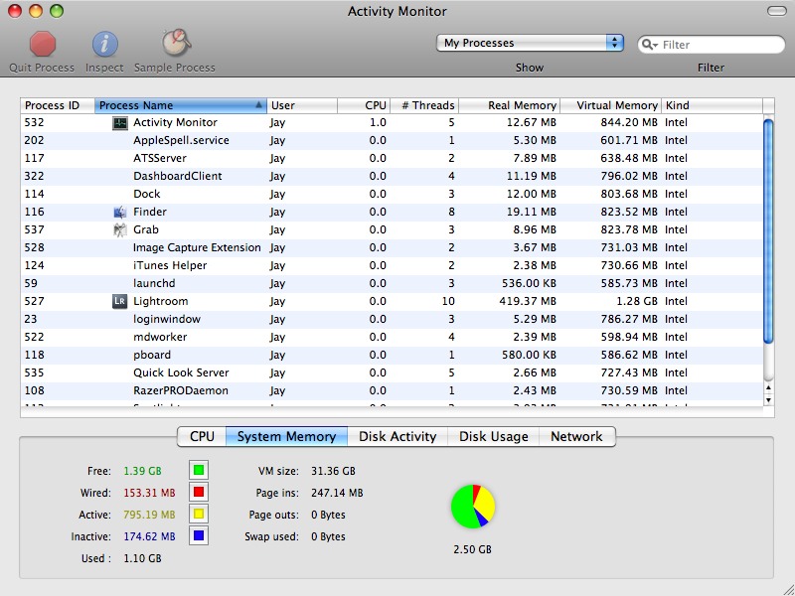Click the Quit Process stop-sign icon
The image size is (795, 596).
[x=42, y=44]
